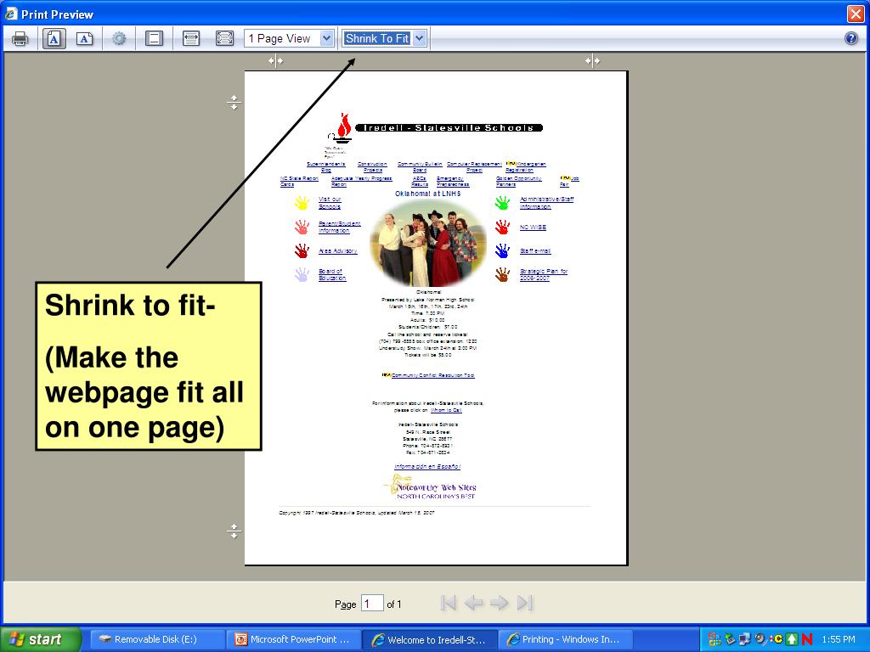This screenshot has width=870, height=652.
Task: Click the Page number input field
Action: coord(372,604)
